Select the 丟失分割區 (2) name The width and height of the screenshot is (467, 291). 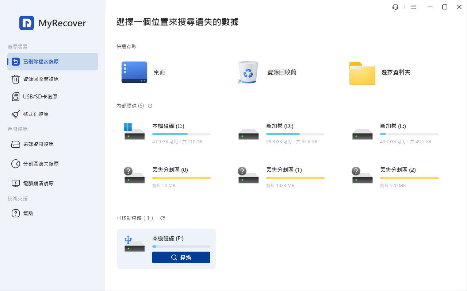tap(398, 170)
